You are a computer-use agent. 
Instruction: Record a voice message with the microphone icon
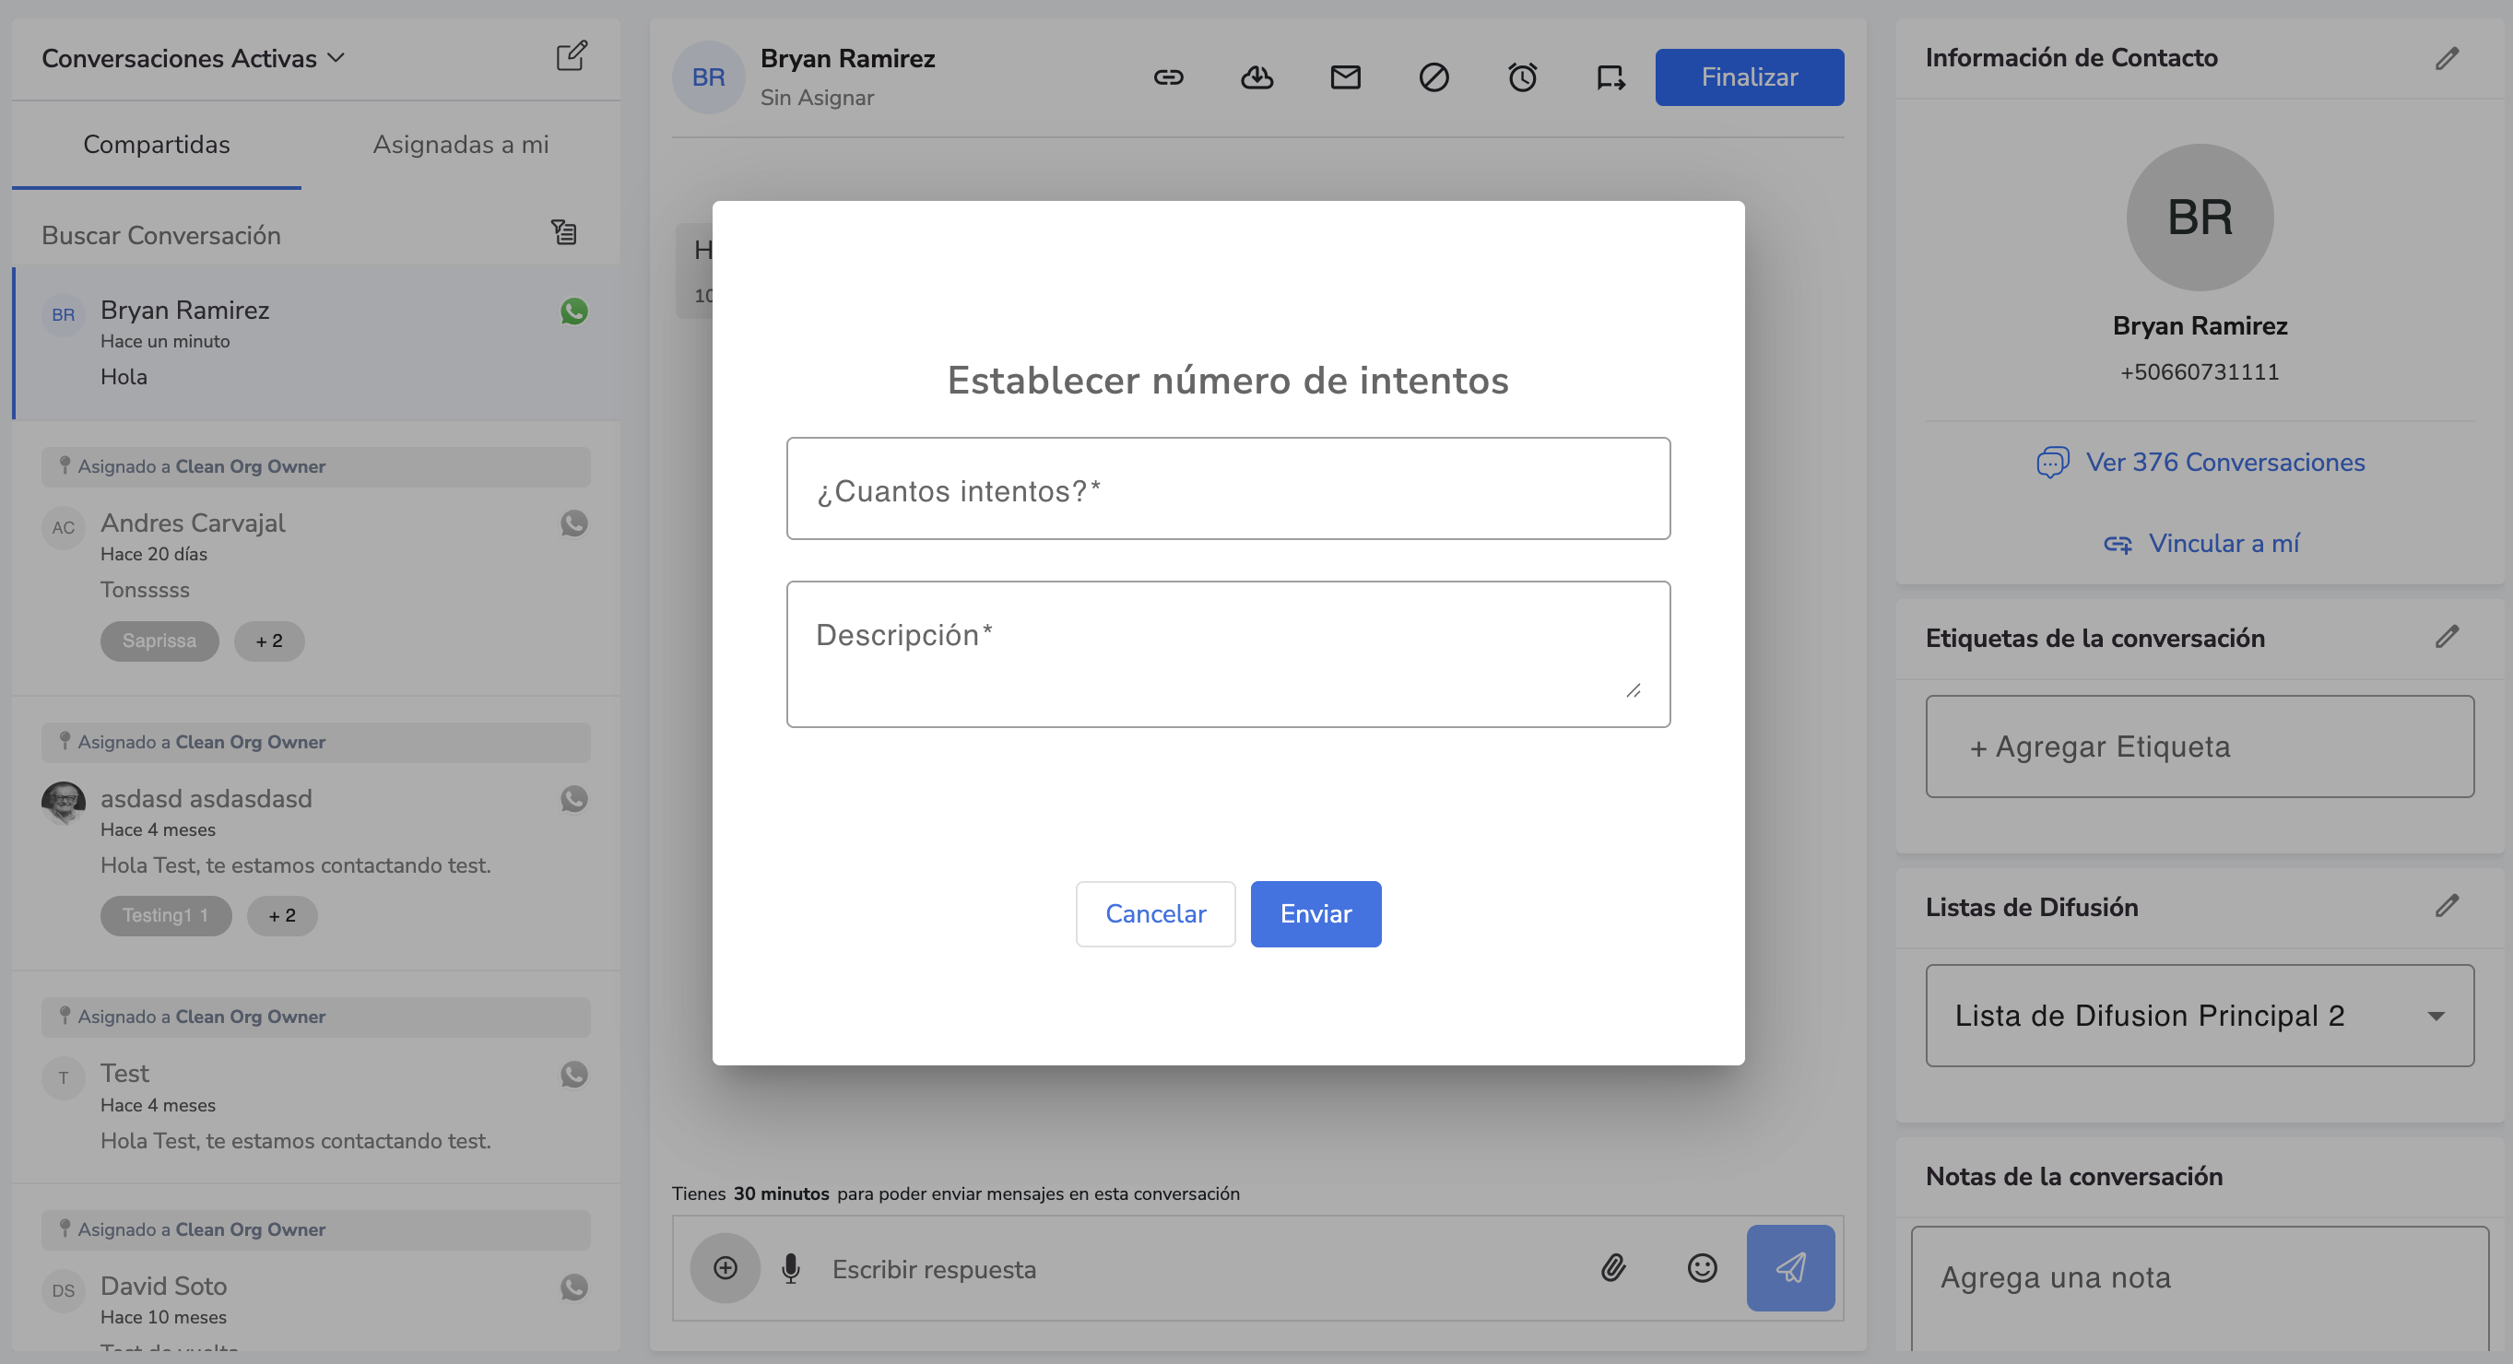(x=790, y=1268)
